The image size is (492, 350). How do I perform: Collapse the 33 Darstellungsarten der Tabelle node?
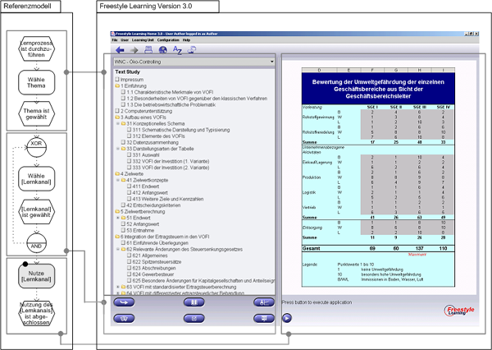118,149
